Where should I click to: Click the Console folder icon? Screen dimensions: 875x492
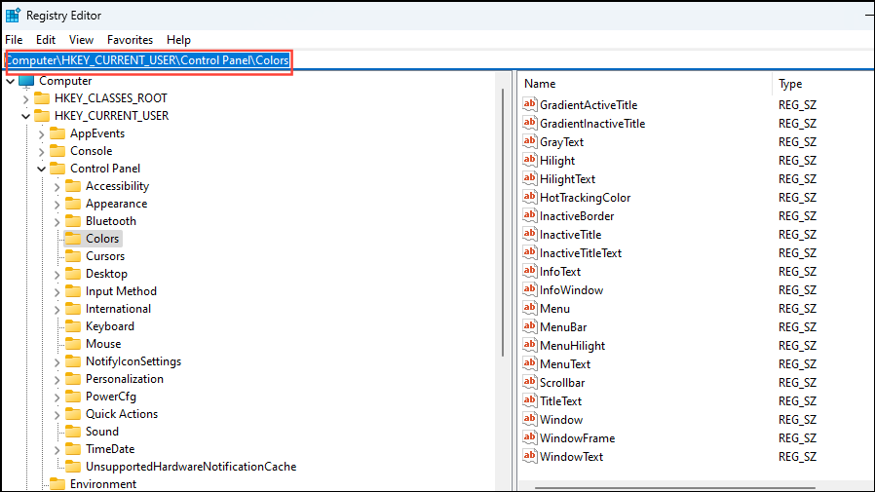point(57,151)
